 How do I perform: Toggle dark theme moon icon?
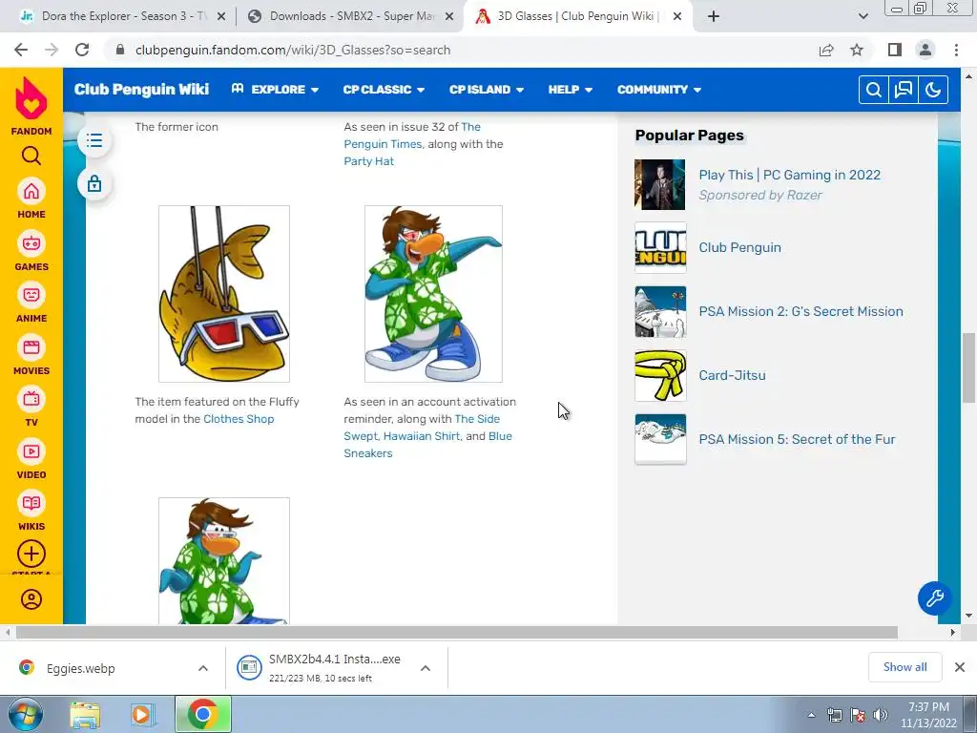[933, 90]
